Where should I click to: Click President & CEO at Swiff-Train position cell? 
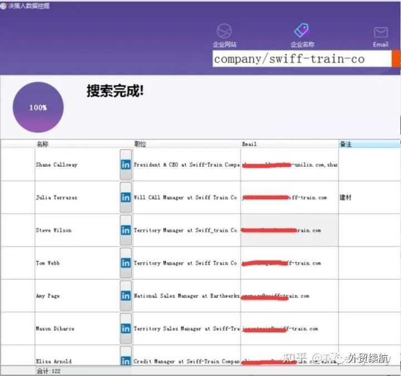[187, 164]
